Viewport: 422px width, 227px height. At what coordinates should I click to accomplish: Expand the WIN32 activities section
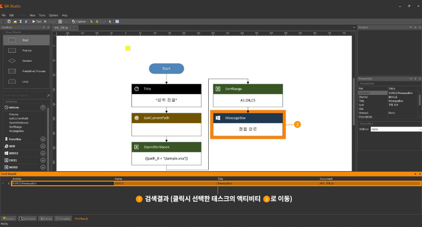(43, 153)
